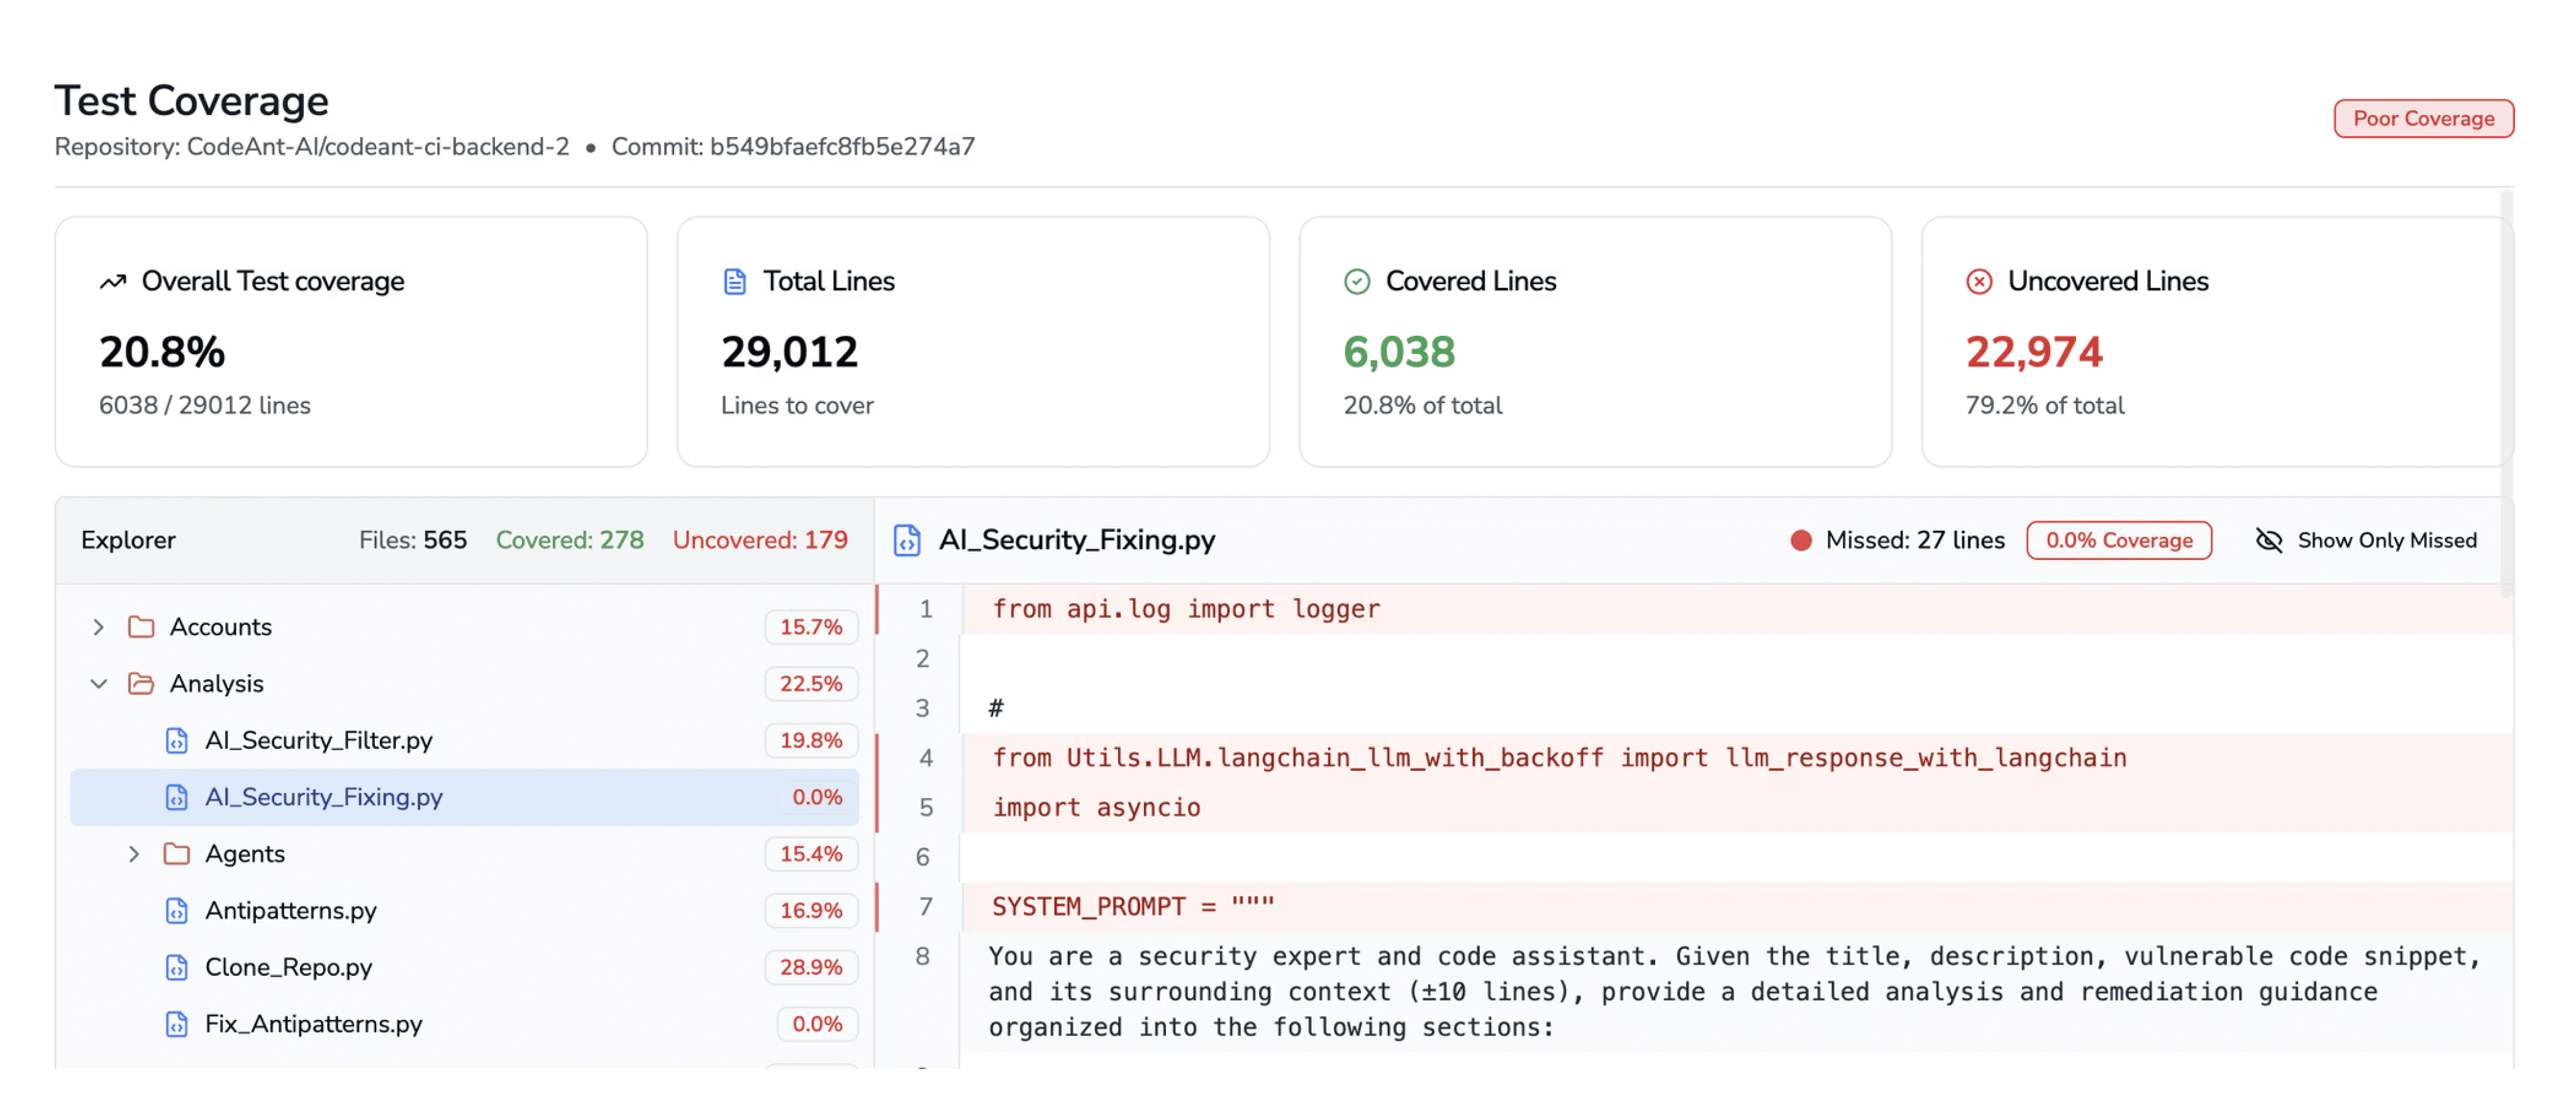The image size is (2576, 1113).
Task: Click the 28.9% badge on Clone_Repo.py
Action: (811, 968)
